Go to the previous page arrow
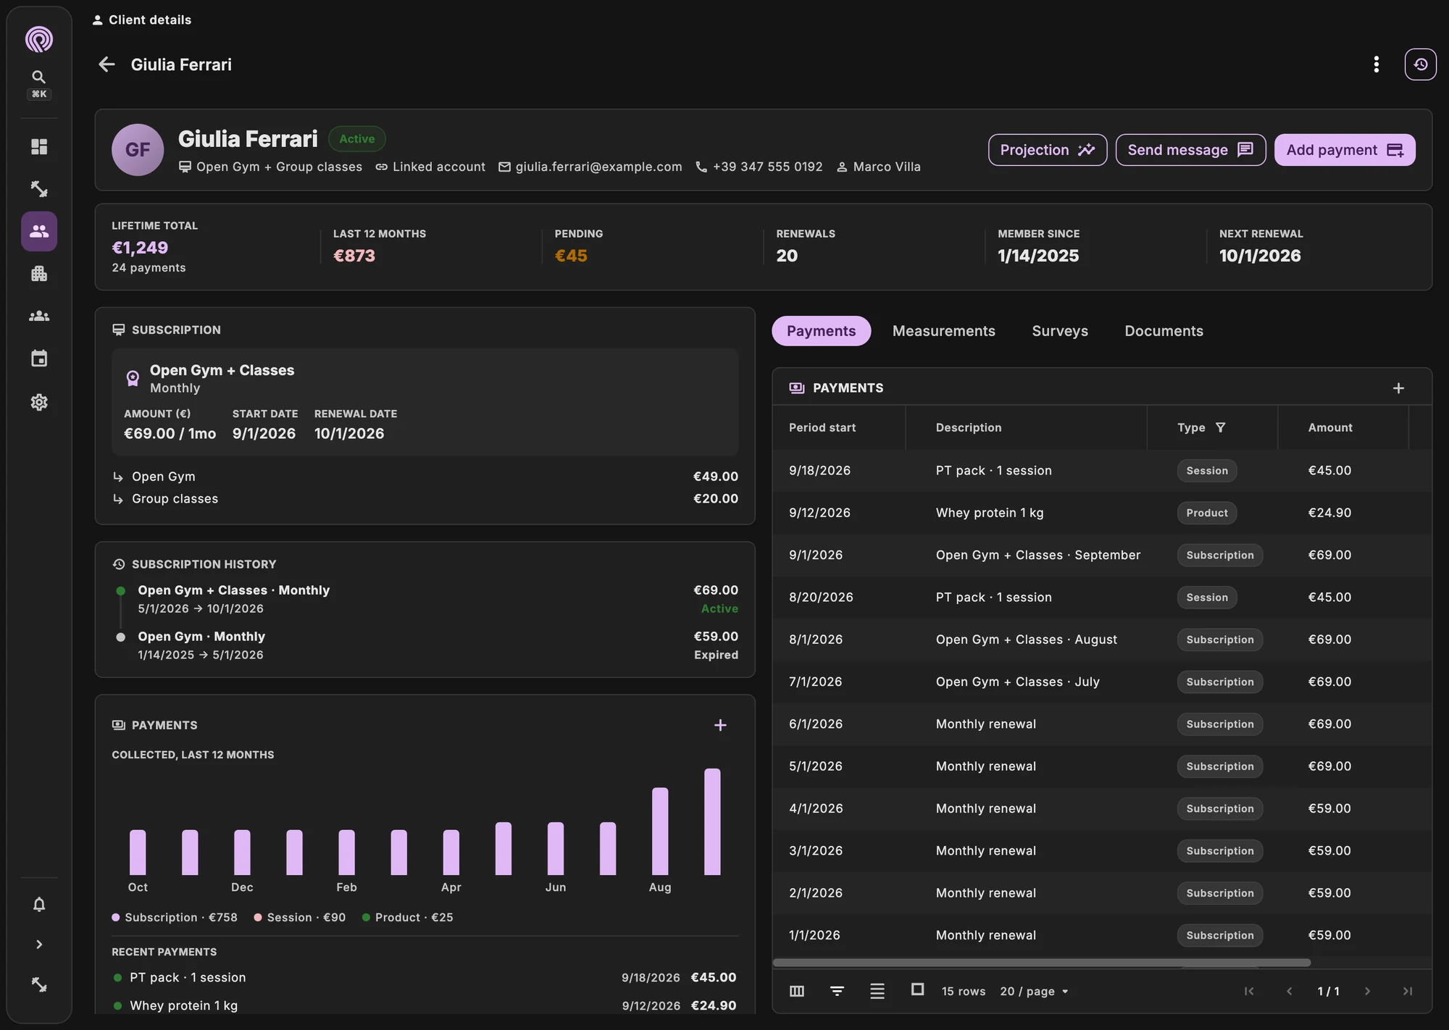This screenshot has height=1030, width=1449. coord(1289,992)
